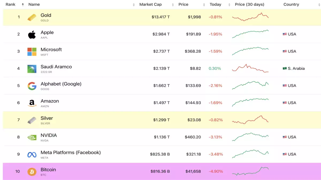321x180 pixels.
Task: Click the Gold bar icon
Action: coord(32,18)
